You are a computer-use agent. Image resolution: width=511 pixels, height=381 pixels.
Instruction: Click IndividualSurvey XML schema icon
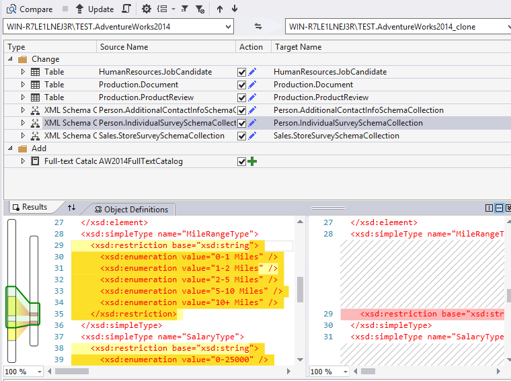(x=35, y=123)
